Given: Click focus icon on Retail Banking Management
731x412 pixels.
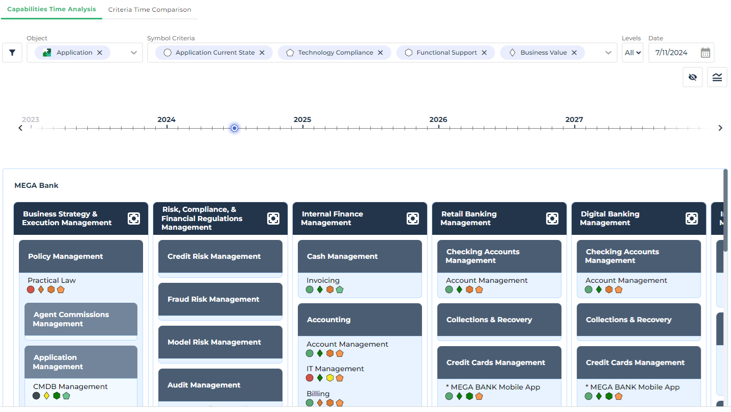Looking at the screenshot, I should click(552, 219).
